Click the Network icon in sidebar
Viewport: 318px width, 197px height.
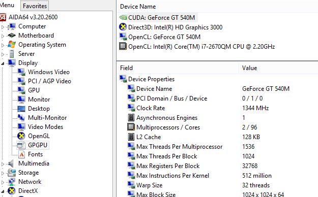coord(12,182)
